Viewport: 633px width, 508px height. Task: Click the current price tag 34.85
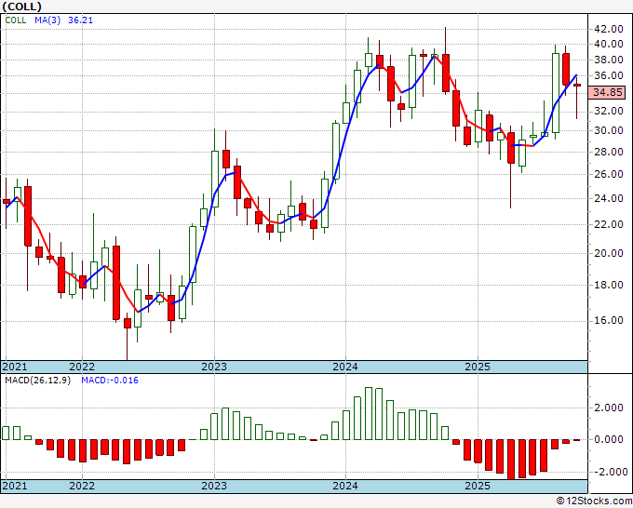point(607,92)
